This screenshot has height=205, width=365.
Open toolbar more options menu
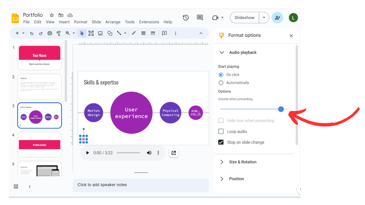click(x=176, y=33)
